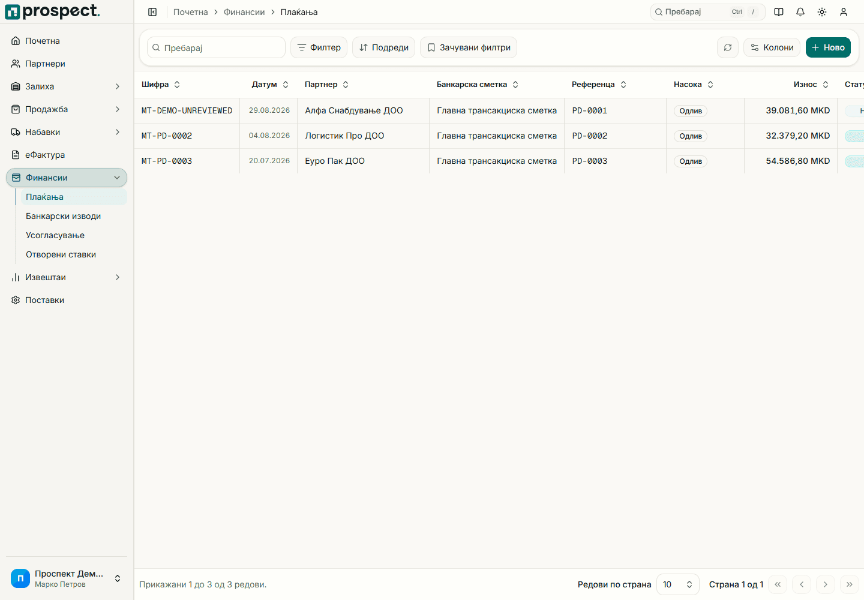Open Почетна in sidebar

click(67, 41)
